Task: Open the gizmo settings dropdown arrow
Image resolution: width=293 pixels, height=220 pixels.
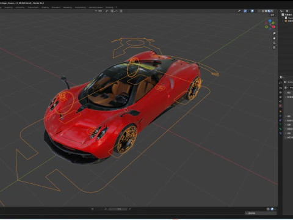Action: [x=248, y=11]
